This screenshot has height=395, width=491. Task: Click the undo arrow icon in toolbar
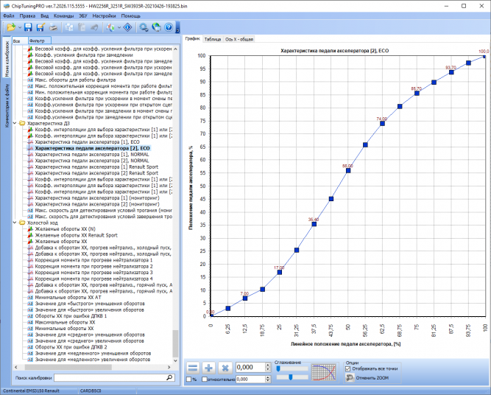click(x=94, y=27)
